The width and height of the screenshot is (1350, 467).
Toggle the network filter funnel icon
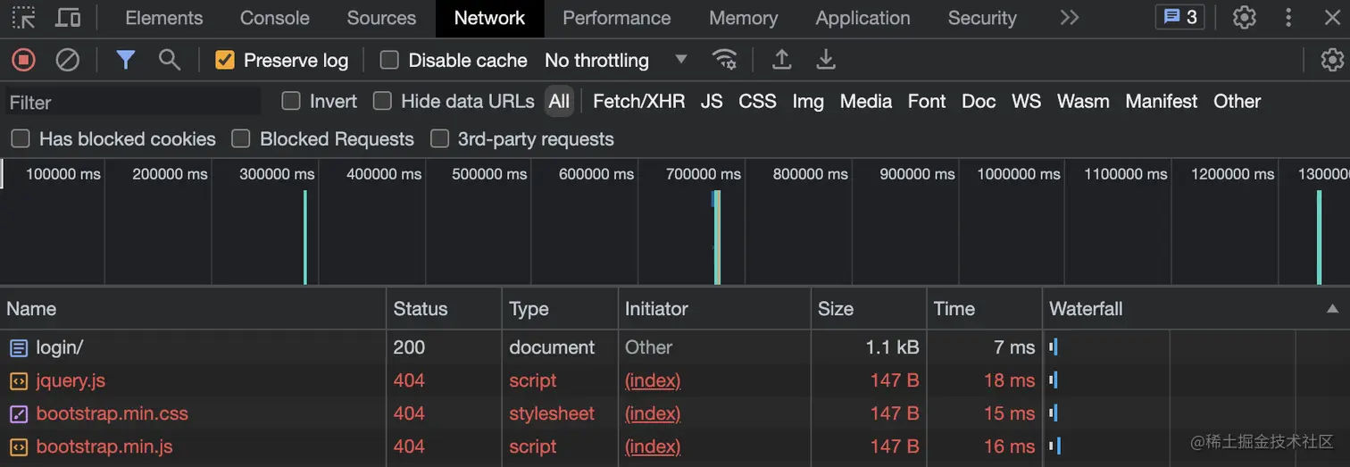pyautogui.click(x=126, y=60)
